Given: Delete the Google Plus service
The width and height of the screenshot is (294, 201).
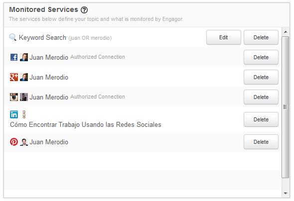Looking at the screenshot, I should [x=261, y=77].
